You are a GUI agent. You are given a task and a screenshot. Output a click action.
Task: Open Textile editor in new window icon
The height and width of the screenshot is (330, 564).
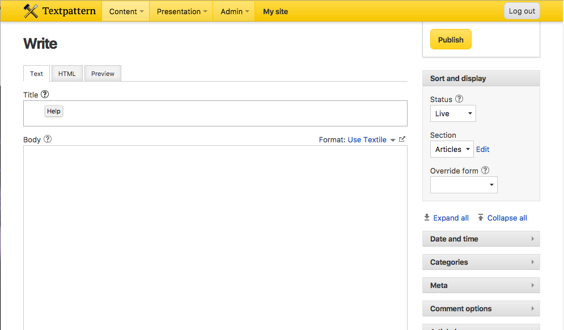pyautogui.click(x=402, y=139)
